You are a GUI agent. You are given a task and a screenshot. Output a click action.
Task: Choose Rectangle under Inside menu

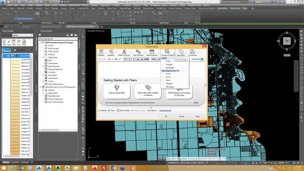[170, 67]
